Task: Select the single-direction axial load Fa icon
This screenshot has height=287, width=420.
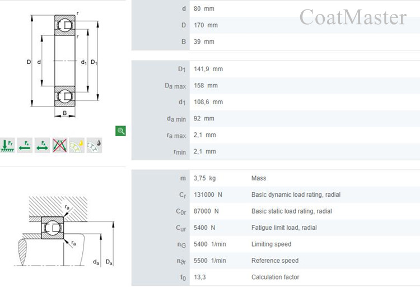Action: [x=25, y=145]
